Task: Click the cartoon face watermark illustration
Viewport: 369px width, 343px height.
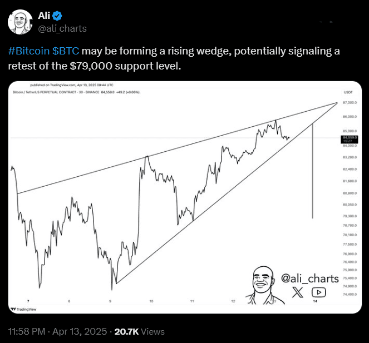Action: tap(264, 285)
